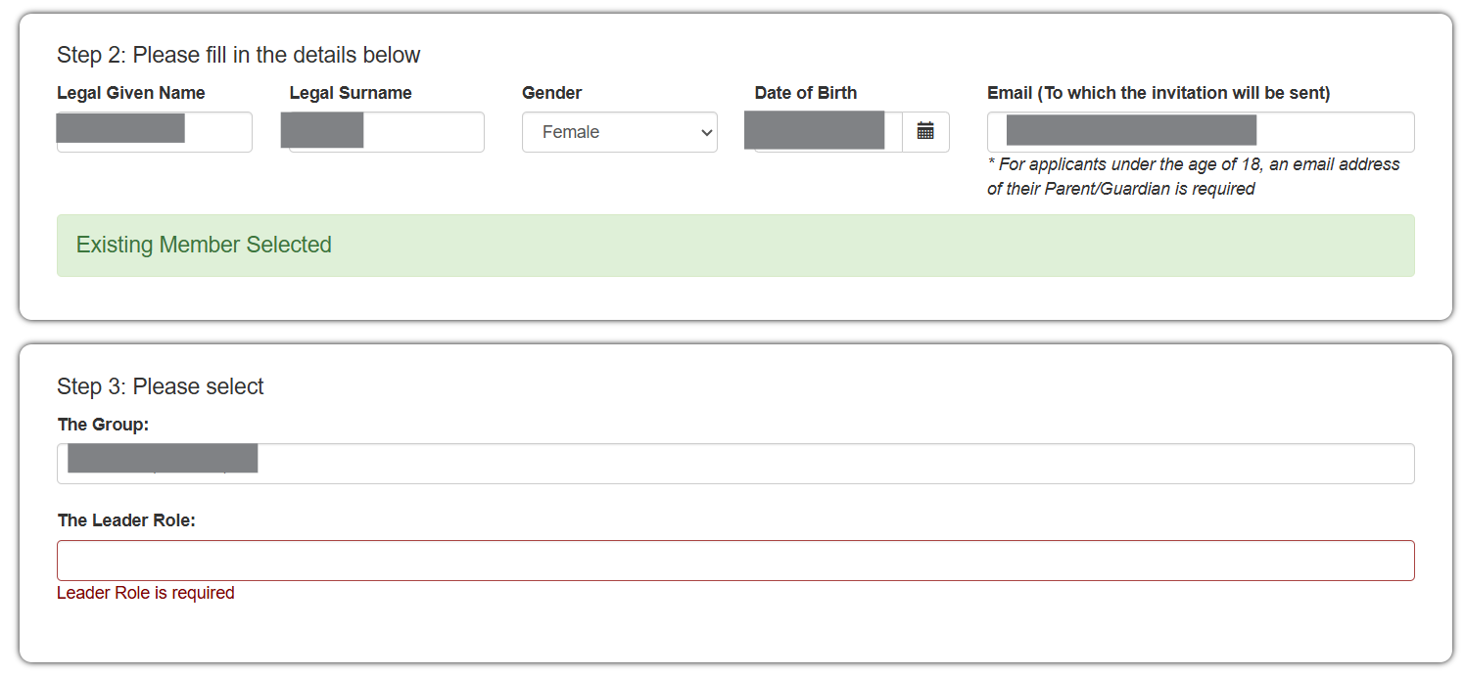The image size is (1465, 676).
Task: Click the Email invitation label text
Action: [x=1158, y=93]
